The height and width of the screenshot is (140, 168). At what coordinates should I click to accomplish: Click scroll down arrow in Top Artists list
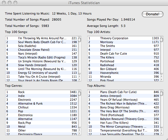point(161,80)
